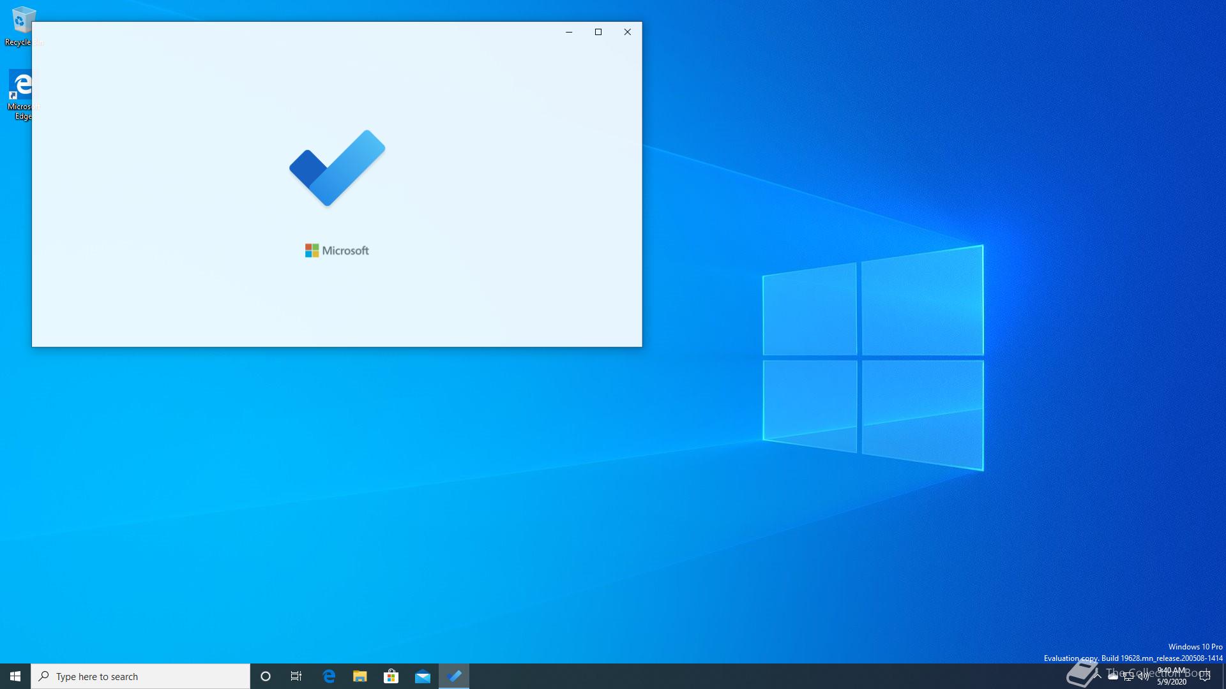Select the To Do taskbar icon
Viewport: 1226px width, 689px height.
(454, 676)
